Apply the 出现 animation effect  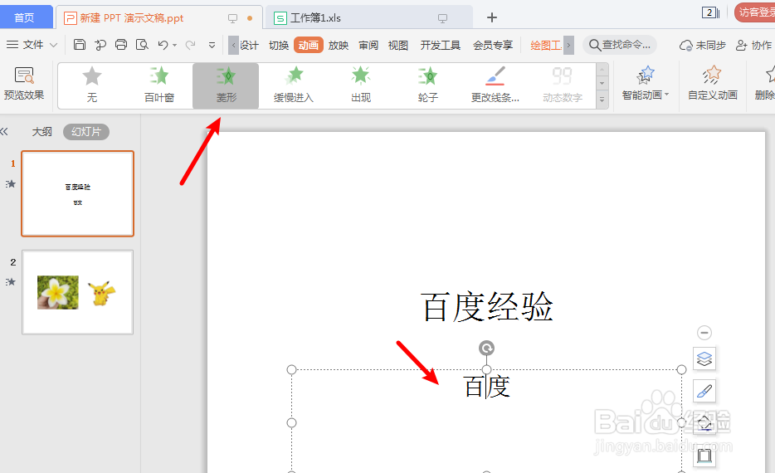[361, 85]
